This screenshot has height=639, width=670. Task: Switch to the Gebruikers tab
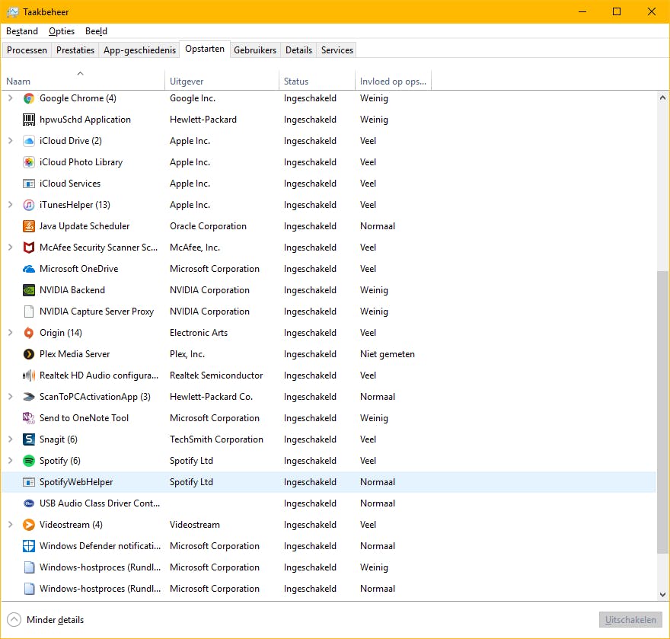255,50
